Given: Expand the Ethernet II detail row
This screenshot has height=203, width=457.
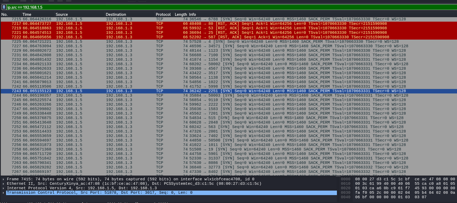Looking at the screenshot, I should pyautogui.click(x=3, y=184).
